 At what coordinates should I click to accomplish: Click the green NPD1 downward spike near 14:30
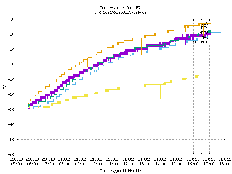pyautogui.click(x=169, y=50)
